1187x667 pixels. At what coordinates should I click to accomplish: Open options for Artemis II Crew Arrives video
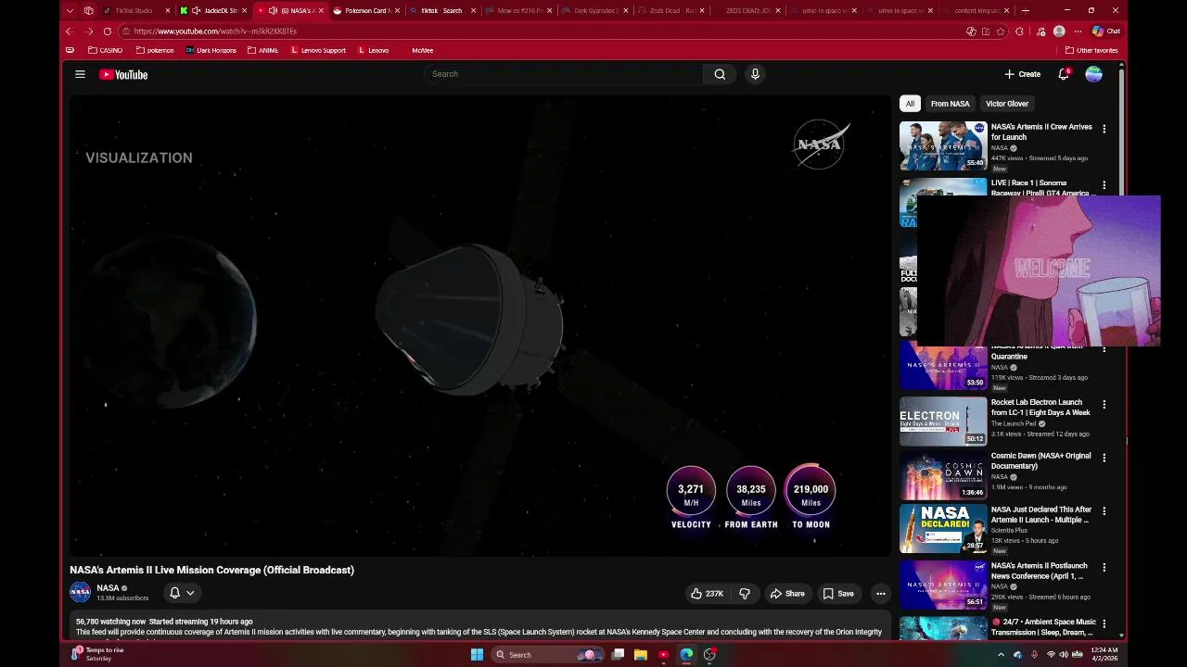coord(1104,130)
